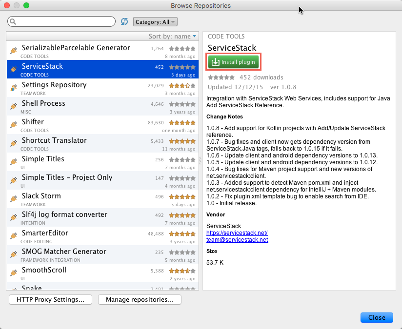
Task: Open HTTP Proxy Settings
Action: tap(51, 299)
